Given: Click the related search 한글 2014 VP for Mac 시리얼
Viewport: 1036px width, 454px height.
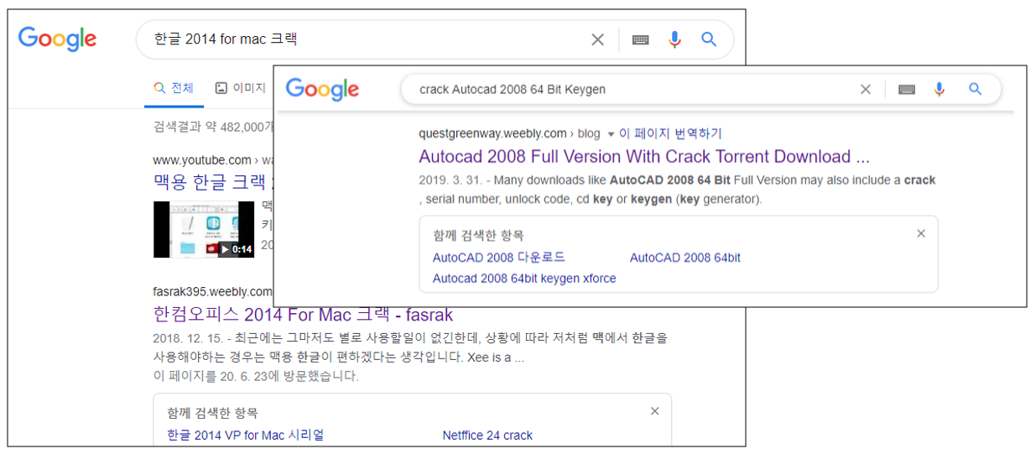Looking at the screenshot, I should (x=246, y=435).
